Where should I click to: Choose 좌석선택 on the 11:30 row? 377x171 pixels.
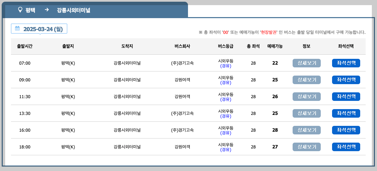[346, 97]
